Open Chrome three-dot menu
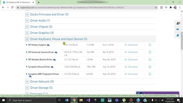Viewport: 183px width, 103px height. click(x=180, y=7)
